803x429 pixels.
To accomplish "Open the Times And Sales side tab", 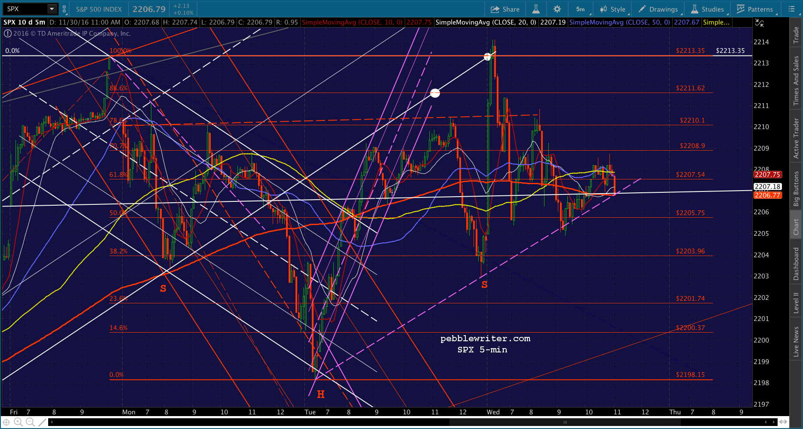I will tap(796, 80).
